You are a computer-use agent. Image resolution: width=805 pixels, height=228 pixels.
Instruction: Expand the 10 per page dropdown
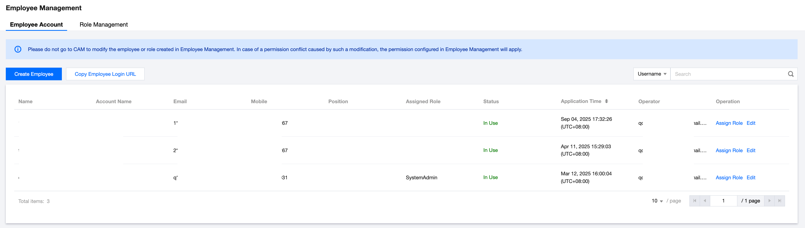click(657, 201)
